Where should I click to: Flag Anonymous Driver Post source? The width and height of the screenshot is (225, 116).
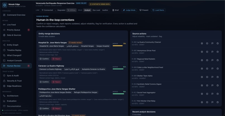pos(212,52)
